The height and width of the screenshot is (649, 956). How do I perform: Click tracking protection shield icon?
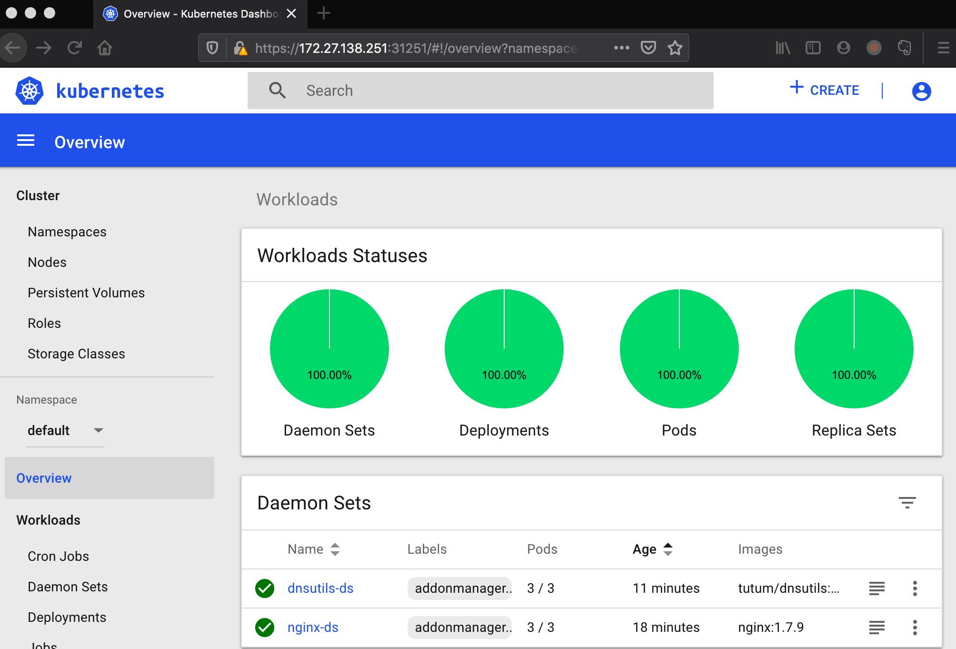coord(212,48)
